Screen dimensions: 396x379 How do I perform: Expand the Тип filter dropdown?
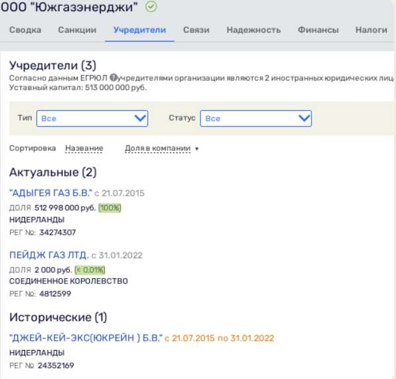pos(92,118)
